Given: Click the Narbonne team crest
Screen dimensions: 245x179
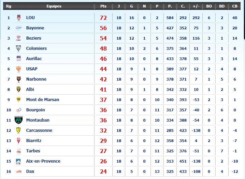Looking at the screenshot, I should tap(18, 79).
